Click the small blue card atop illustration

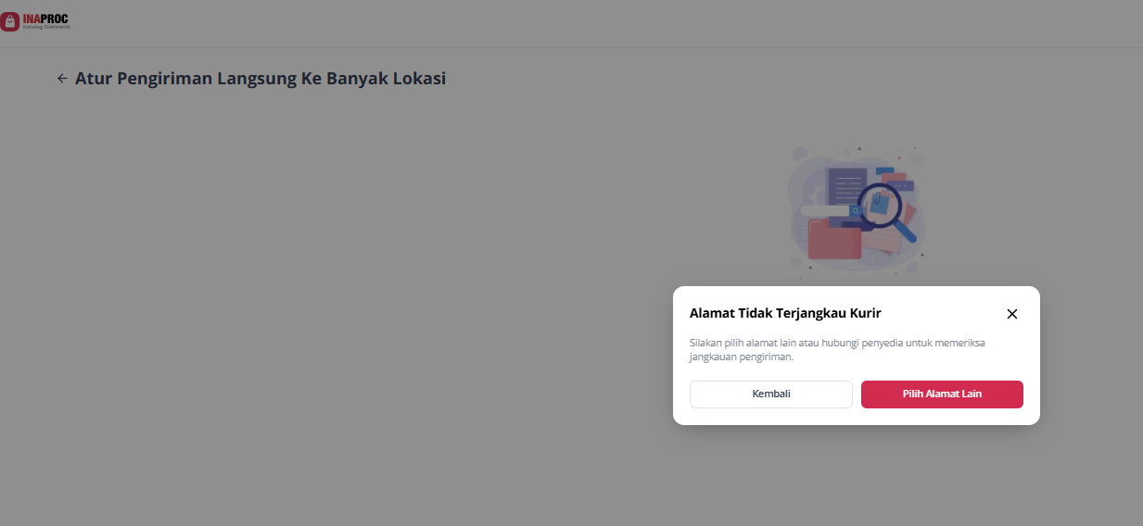pyautogui.click(x=884, y=170)
